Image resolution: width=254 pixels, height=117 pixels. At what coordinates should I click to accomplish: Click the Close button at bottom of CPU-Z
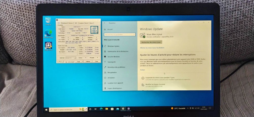(96, 61)
